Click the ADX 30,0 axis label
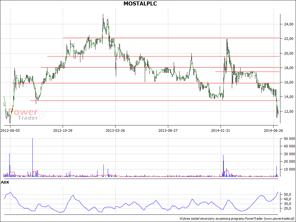 288,204
